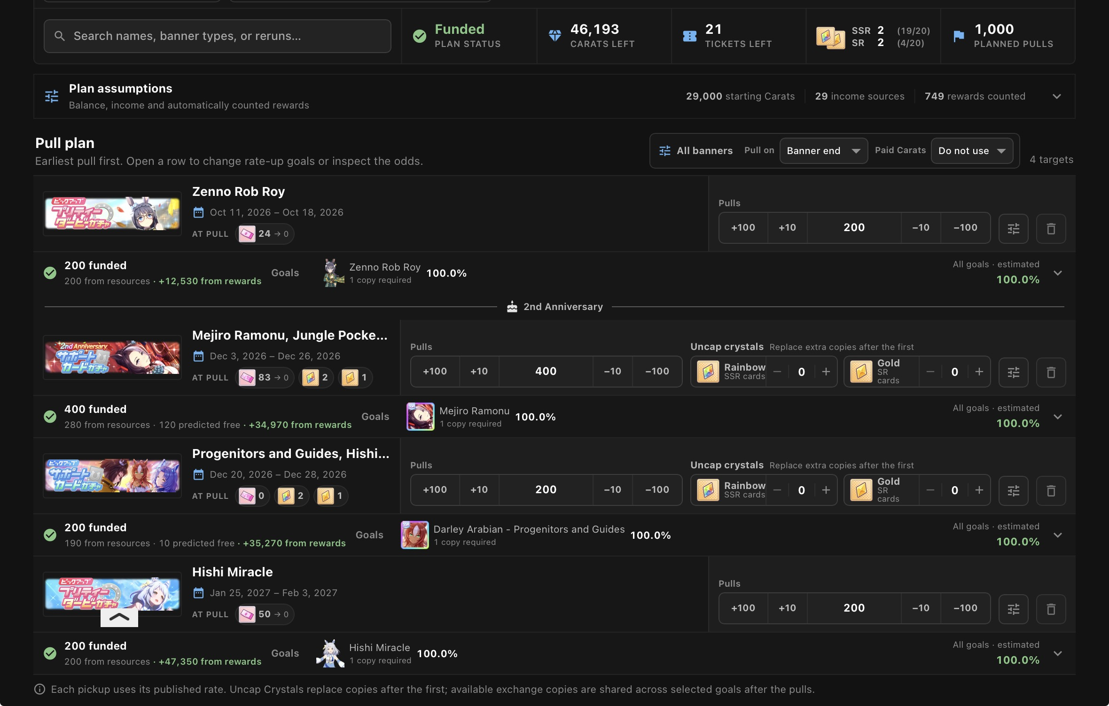Add 10 pulls to Progenitors and Guides banner

pos(479,490)
